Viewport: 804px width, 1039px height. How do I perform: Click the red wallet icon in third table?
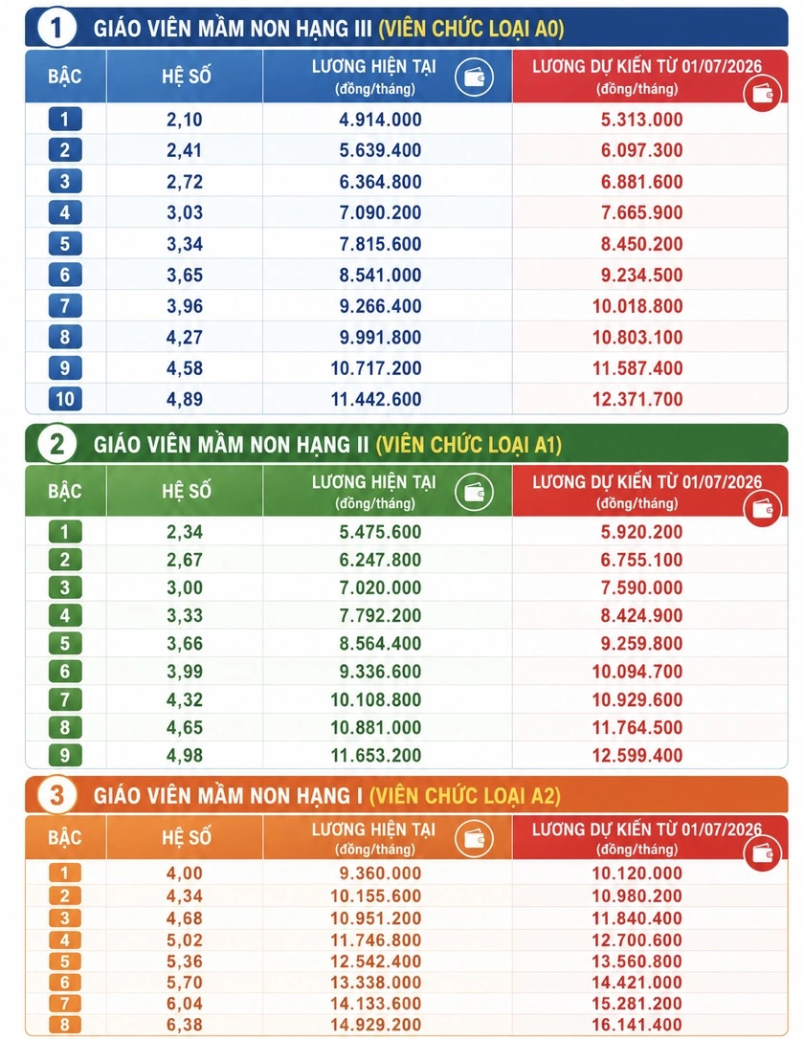[762, 852]
